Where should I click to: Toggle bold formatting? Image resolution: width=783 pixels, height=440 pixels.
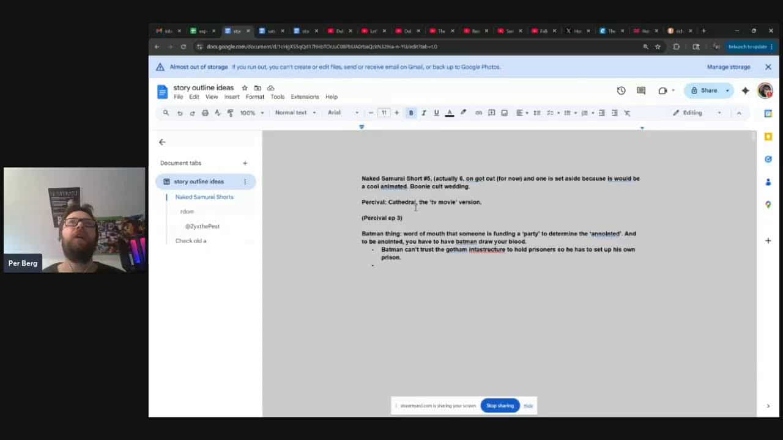point(411,113)
